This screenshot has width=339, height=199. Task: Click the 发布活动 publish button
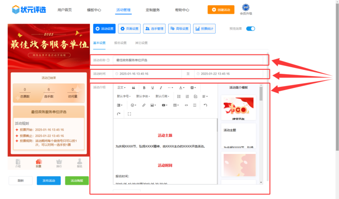pos(48,181)
